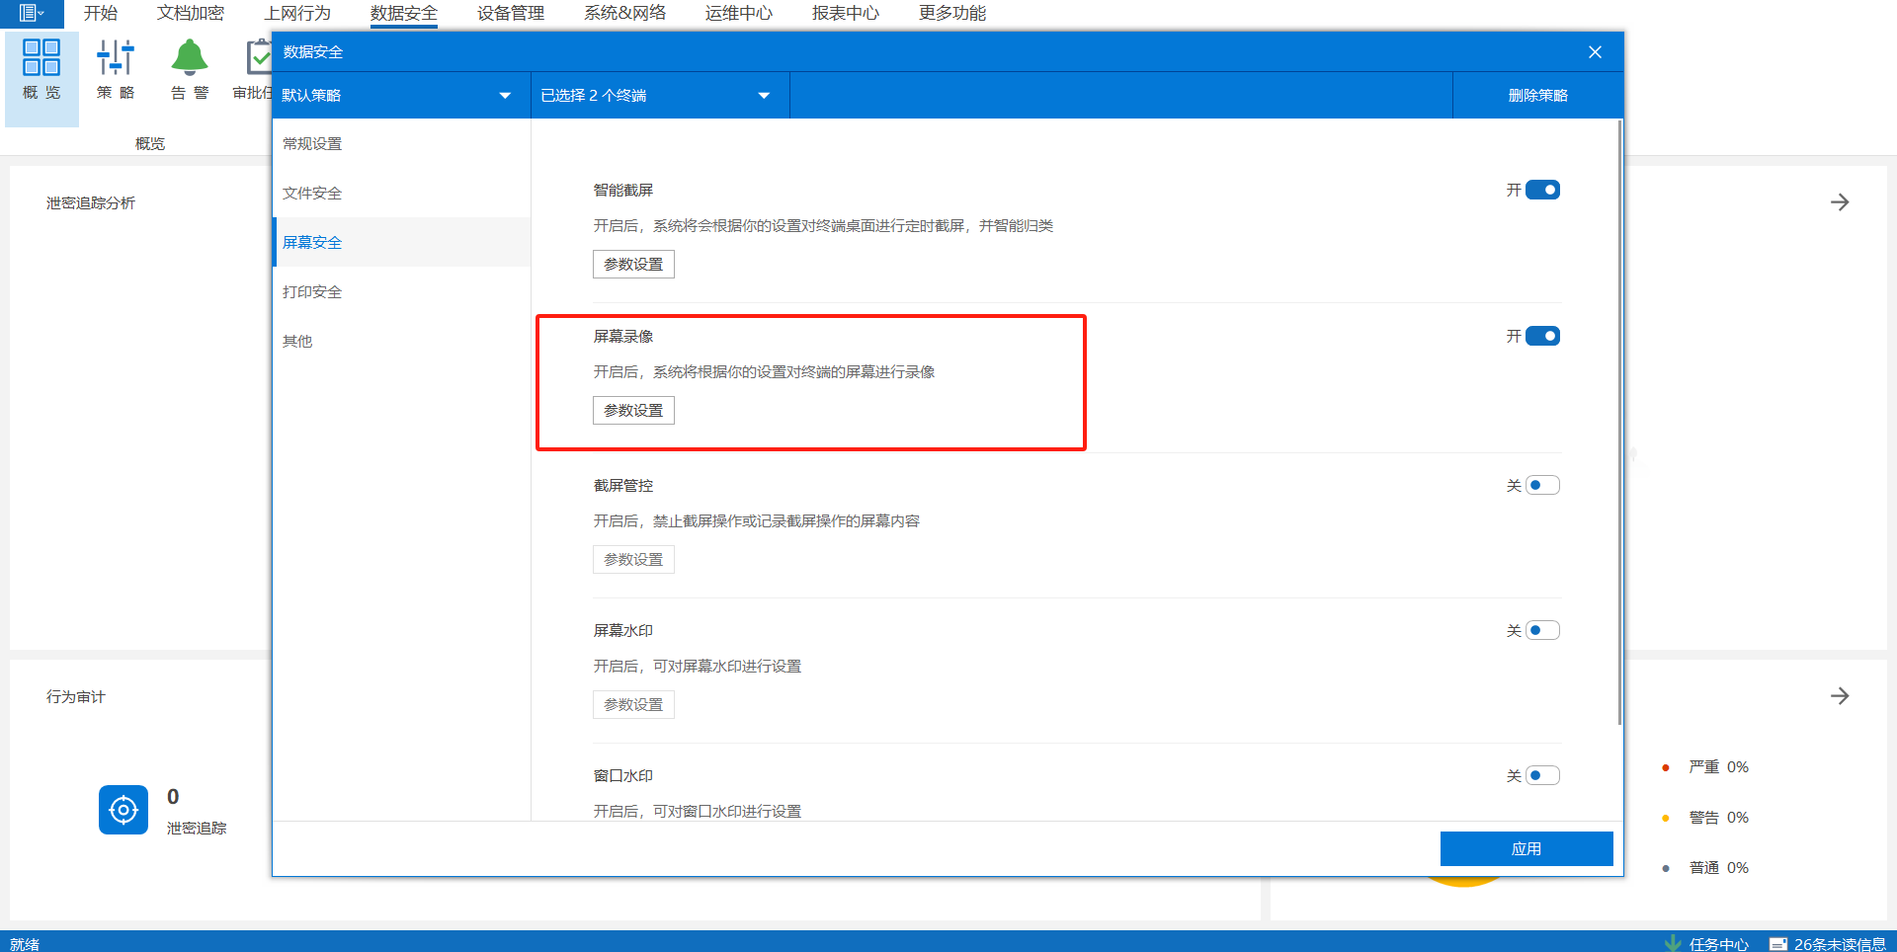Click the 泄密追踪 target icon
This screenshot has height=952, width=1897.
(x=124, y=810)
